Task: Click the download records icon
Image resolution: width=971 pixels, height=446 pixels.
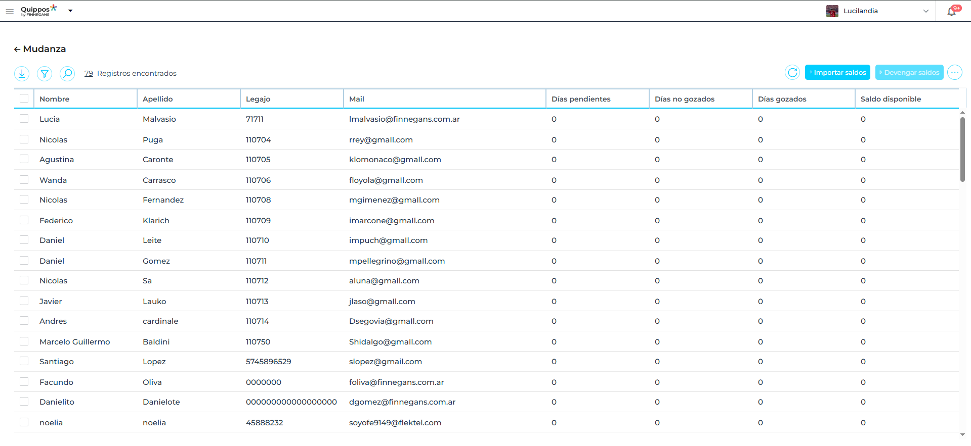Action: click(22, 74)
